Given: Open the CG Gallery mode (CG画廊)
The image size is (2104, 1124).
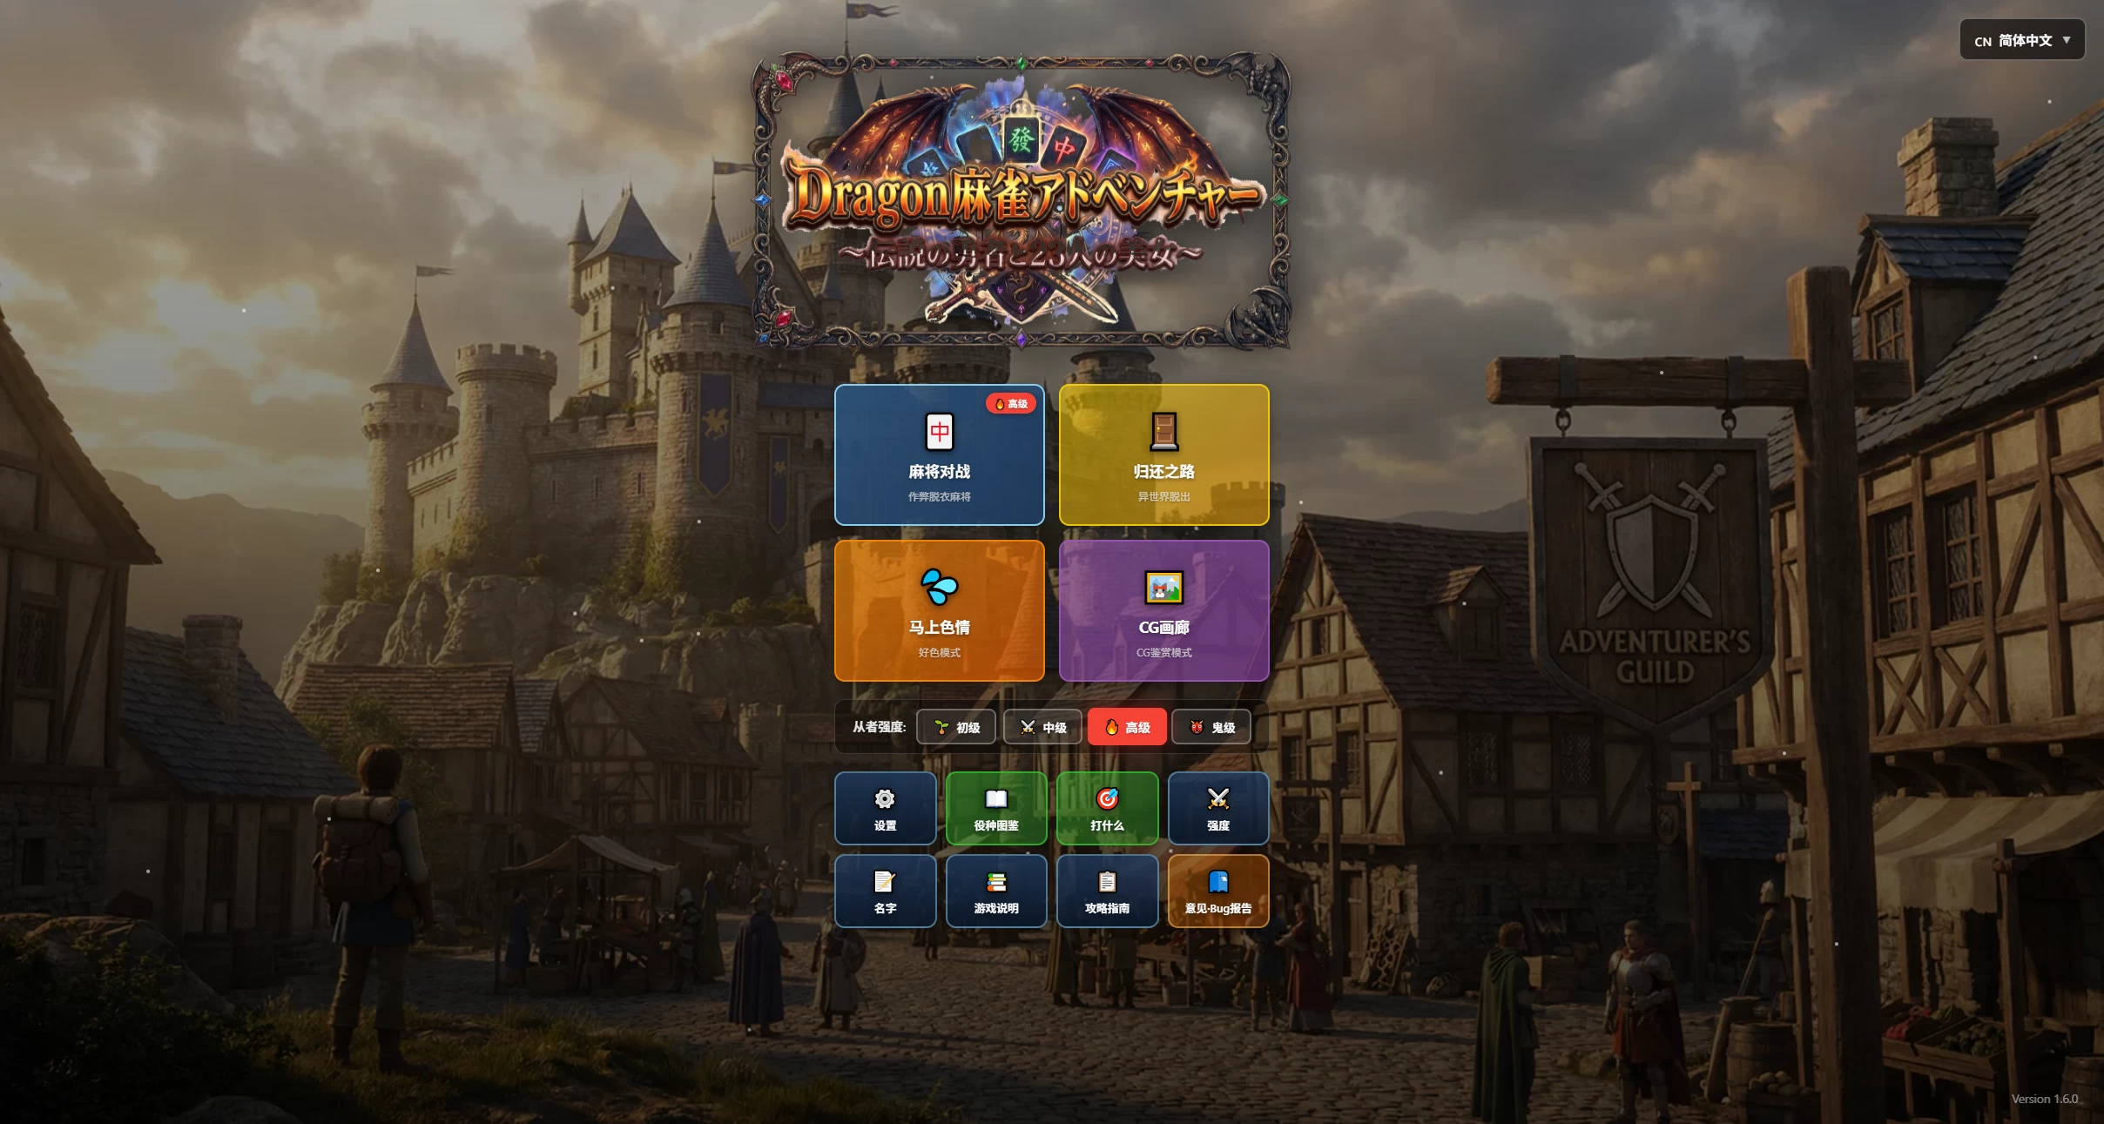Looking at the screenshot, I should (x=1163, y=610).
